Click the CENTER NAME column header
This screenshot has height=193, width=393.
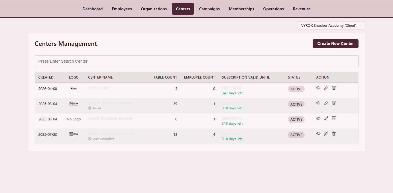tap(100, 77)
